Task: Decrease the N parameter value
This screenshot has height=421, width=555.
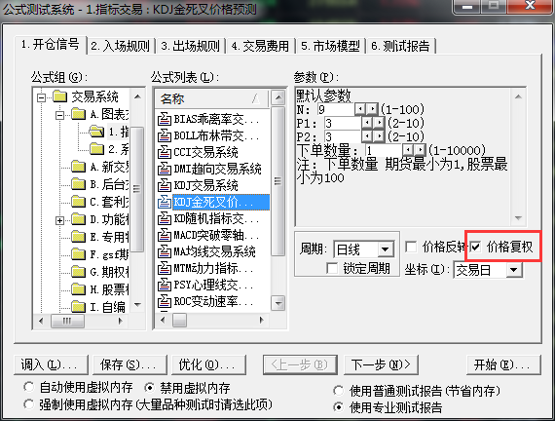Action: click(x=360, y=109)
